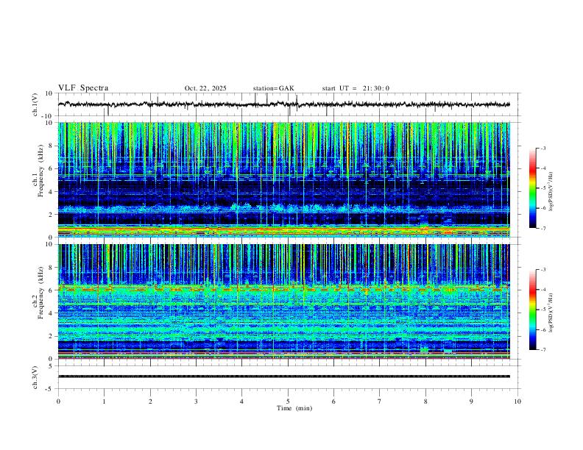Click time axis tick label "7"
This screenshot has height=450, width=583.
tap(380, 401)
